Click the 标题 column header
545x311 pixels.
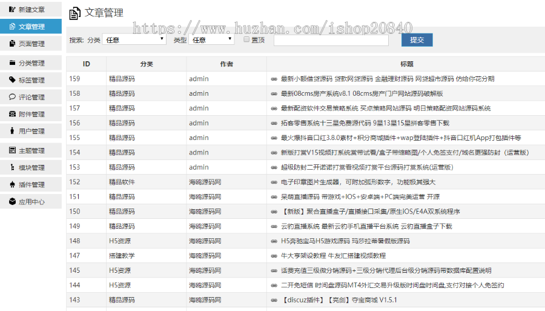pyautogui.click(x=407, y=64)
